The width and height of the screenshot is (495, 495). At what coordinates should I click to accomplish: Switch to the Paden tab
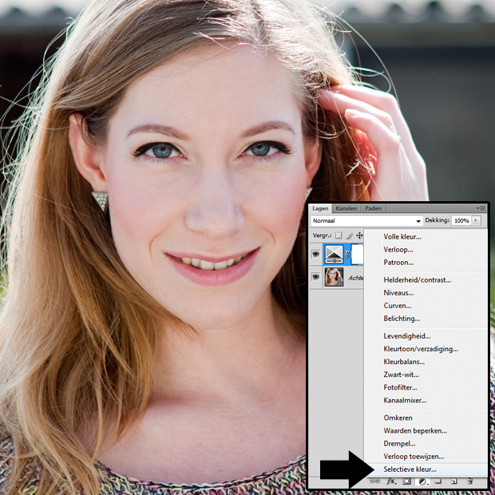373,208
